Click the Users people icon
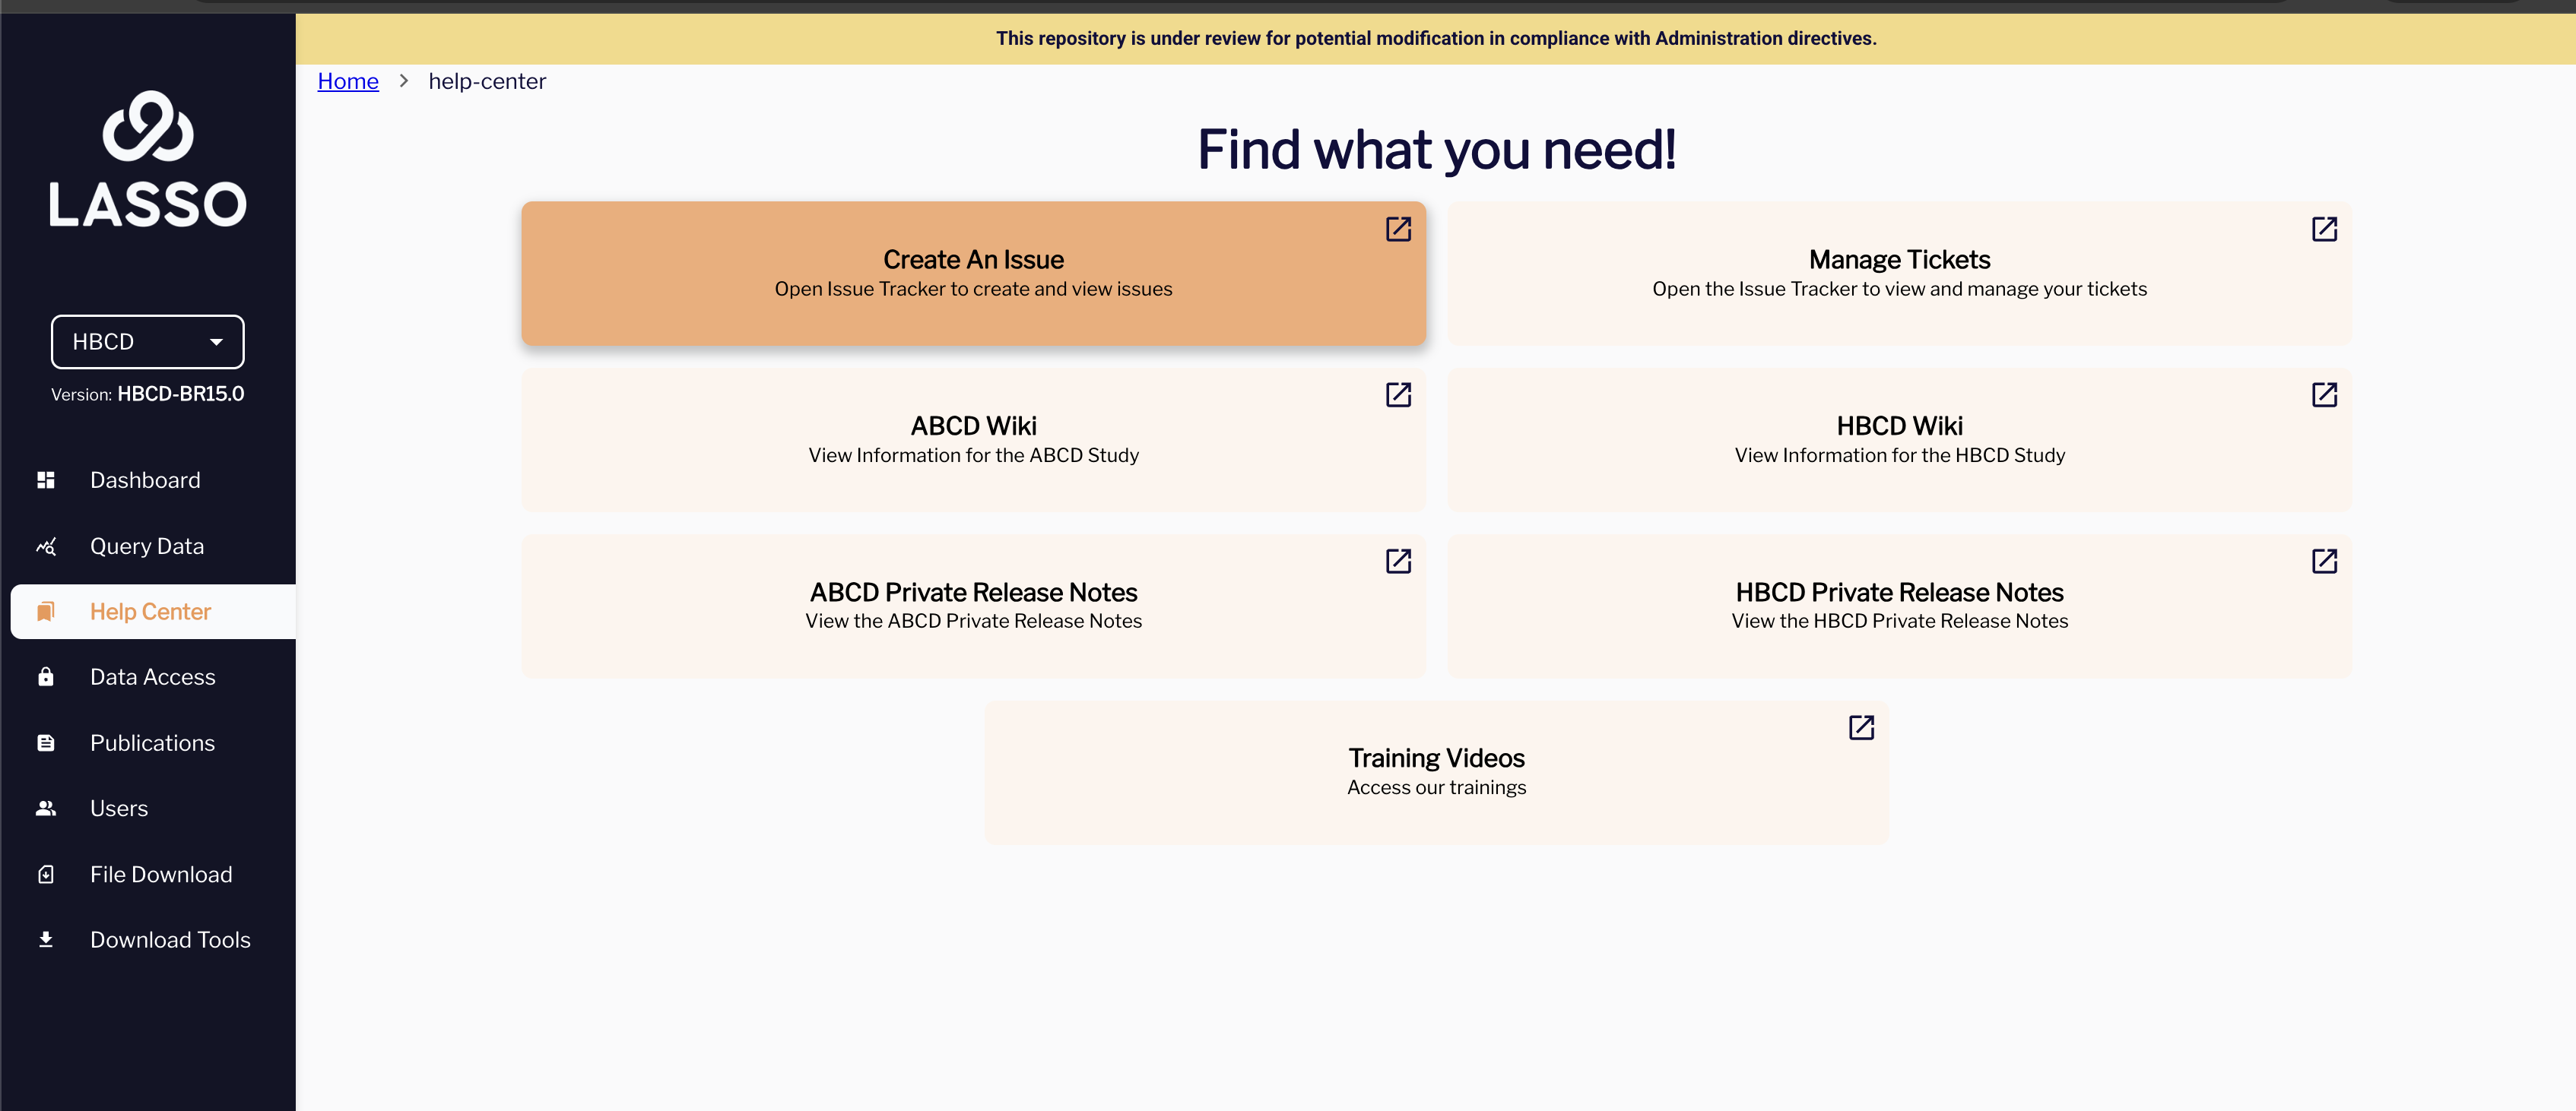Screen dimensions: 2576x1111 [46, 809]
